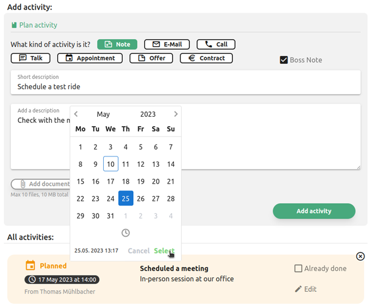
Task: Go to next month in calendar
Action: pyautogui.click(x=176, y=114)
